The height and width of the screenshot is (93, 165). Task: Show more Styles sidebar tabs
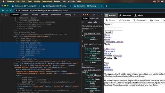pyautogui.click(x=102, y=18)
